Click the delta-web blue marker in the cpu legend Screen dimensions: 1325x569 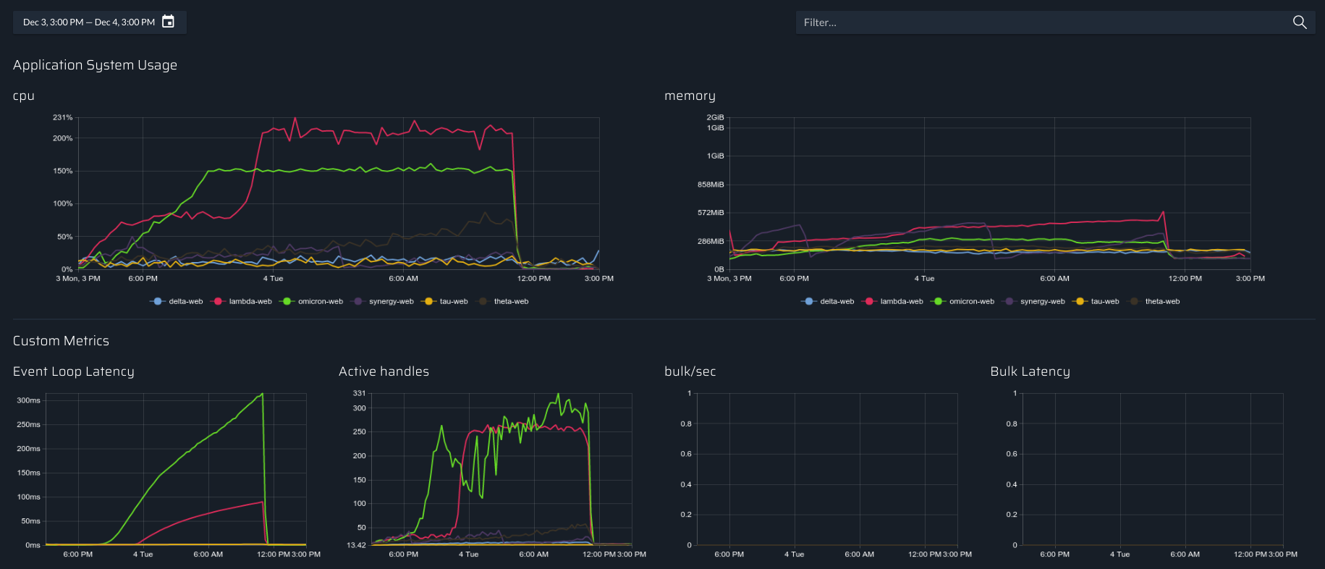click(157, 301)
